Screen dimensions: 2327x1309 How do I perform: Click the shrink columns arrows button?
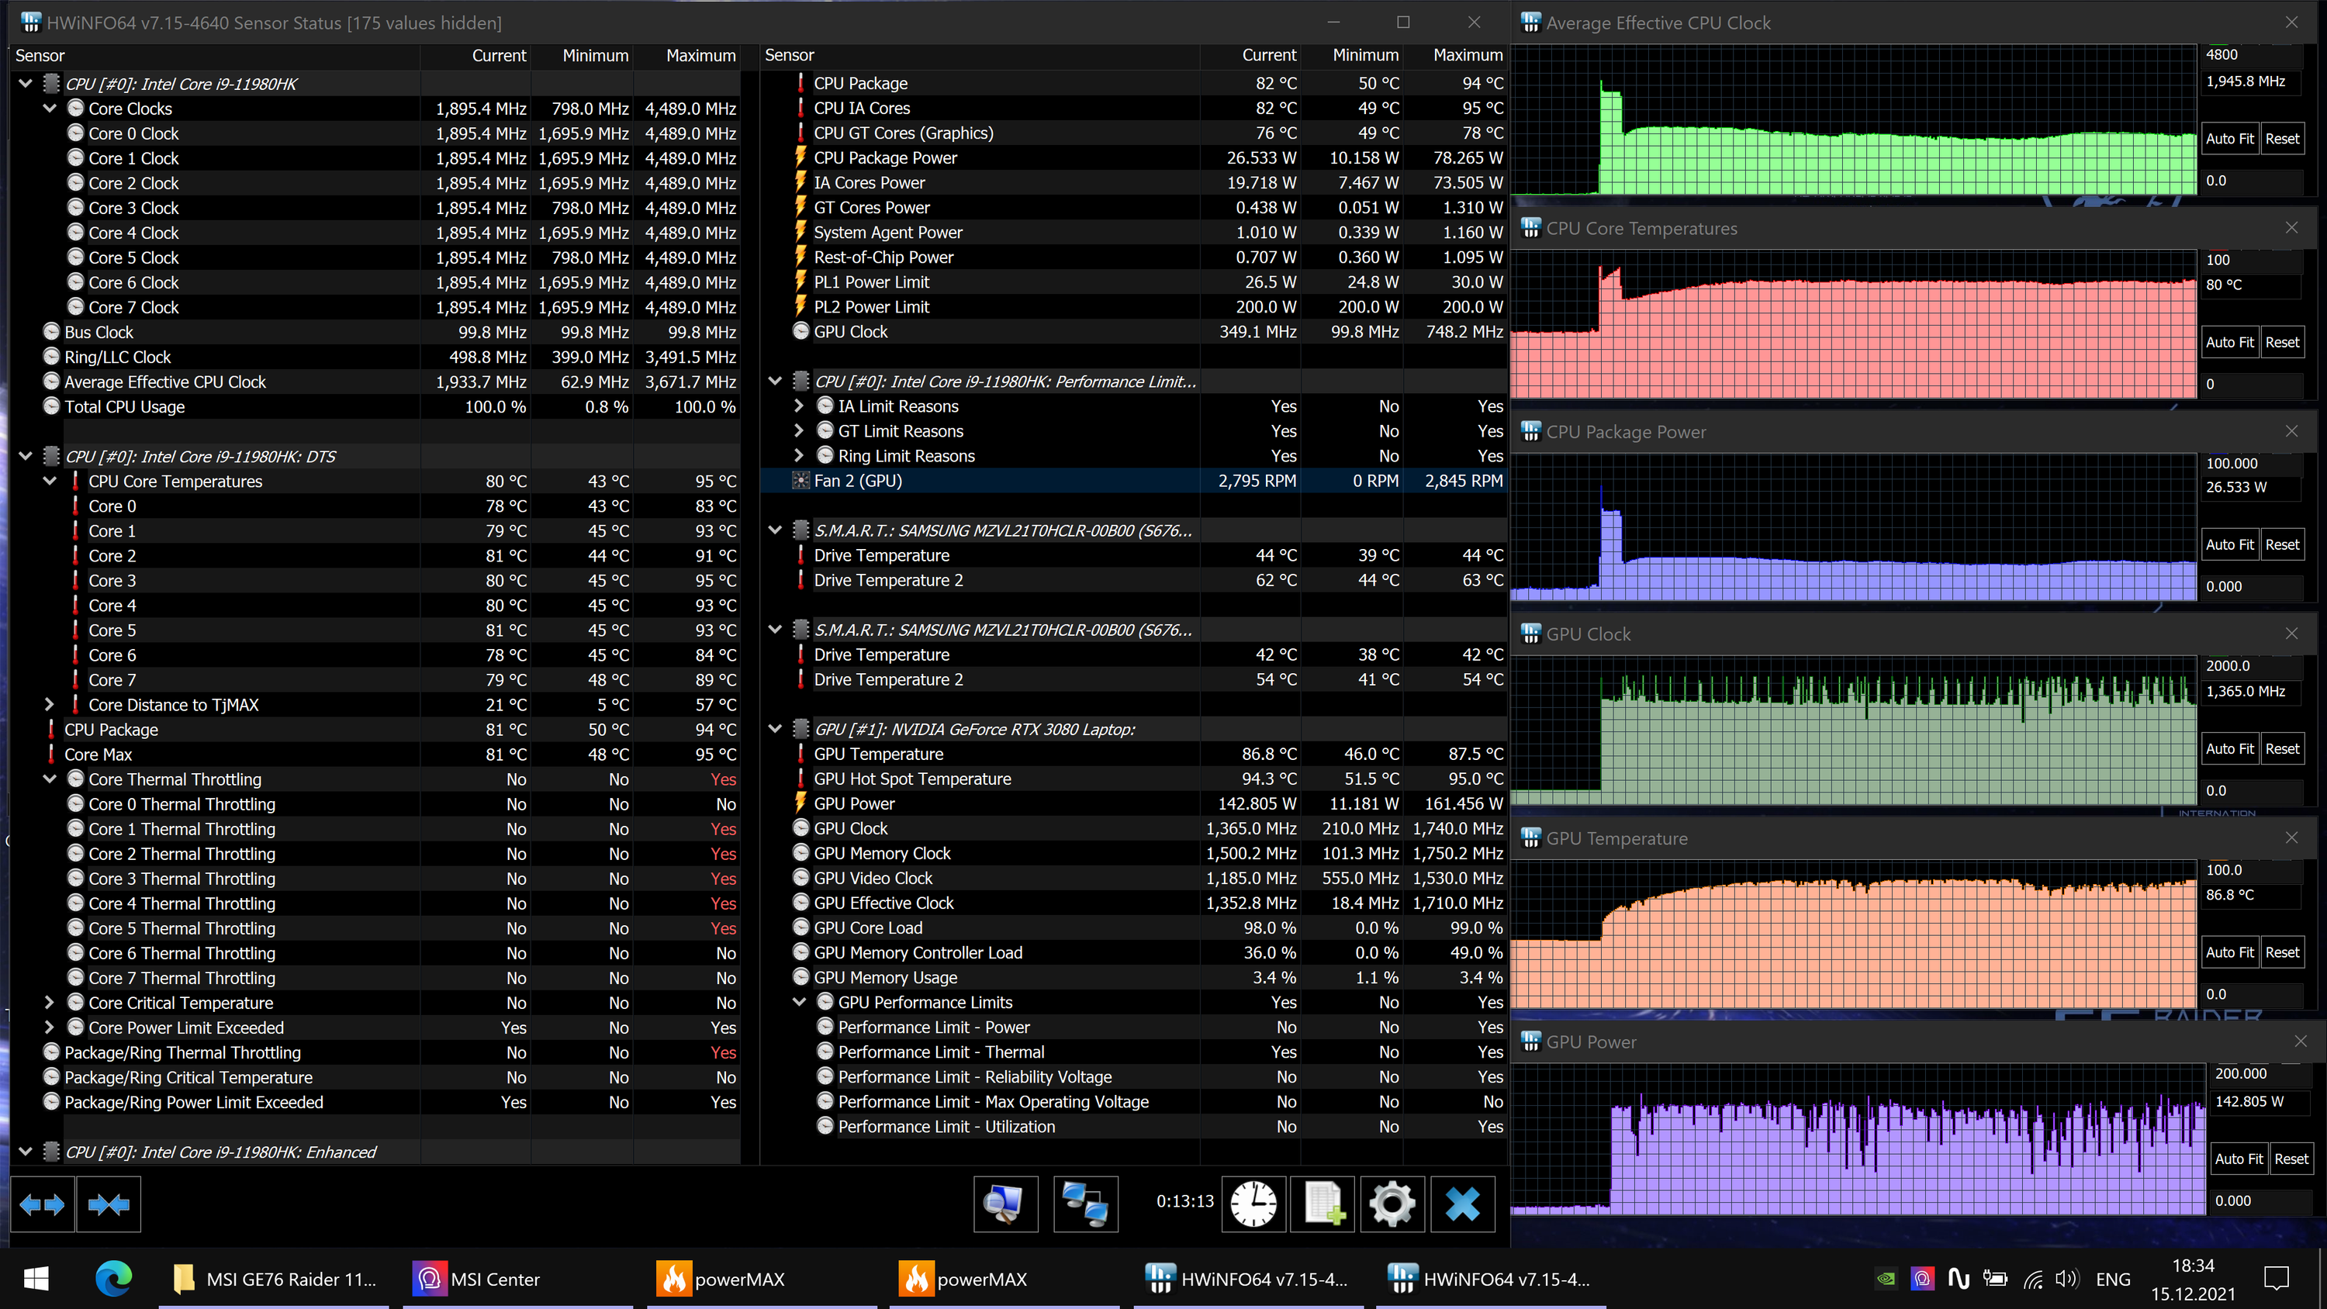[x=109, y=1204]
